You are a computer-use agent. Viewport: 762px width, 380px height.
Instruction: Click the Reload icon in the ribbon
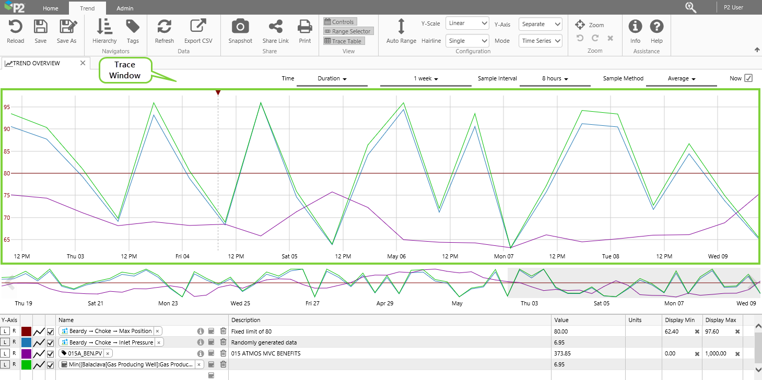point(15,27)
